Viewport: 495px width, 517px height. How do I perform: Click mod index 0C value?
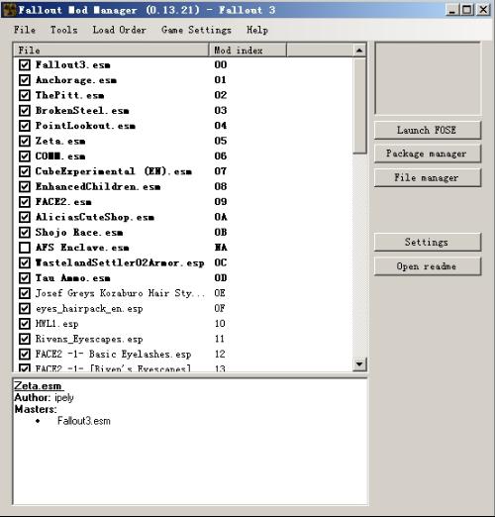tap(221, 262)
